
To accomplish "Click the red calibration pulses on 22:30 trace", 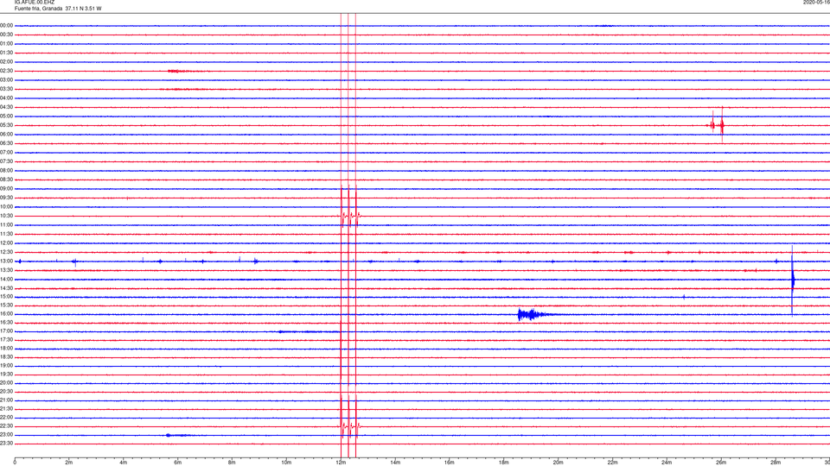I will 349,425.
